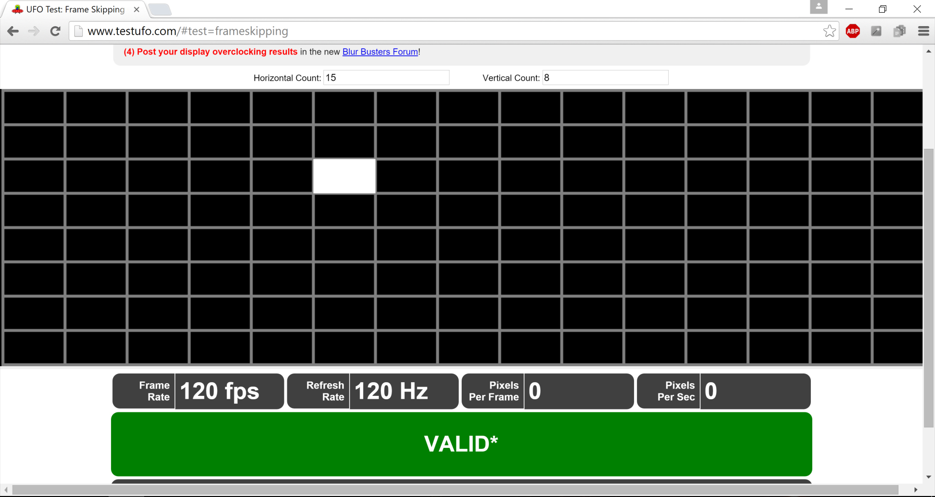The width and height of the screenshot is (935, 497).
Task: Click the Chrome user profile icon
Action: pyautogui.click(x=818, y=7)
